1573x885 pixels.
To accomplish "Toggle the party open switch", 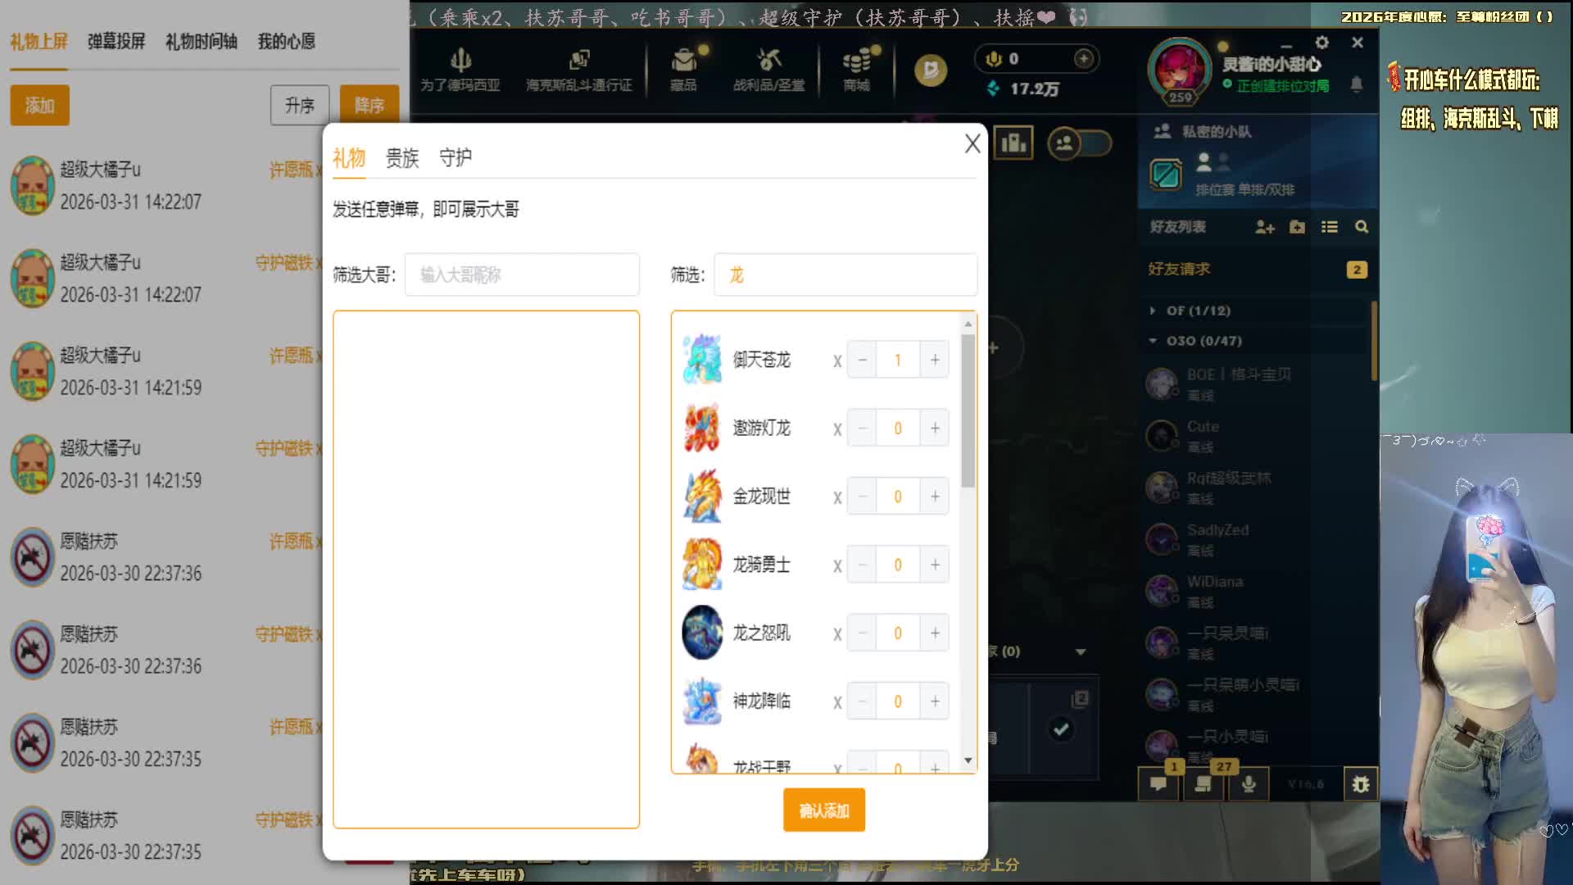I will pyautogui.click(x=1080, y=144).
